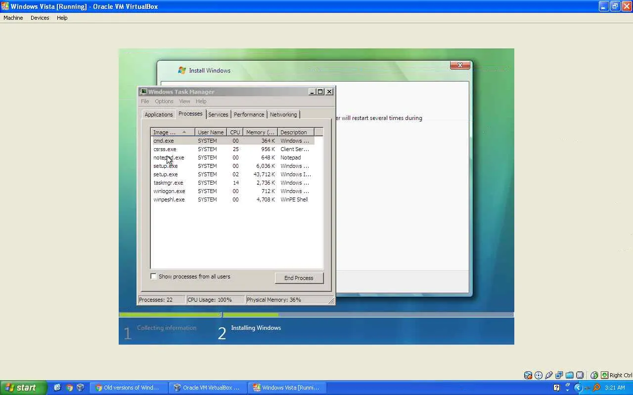This screenshot has height=395, width=633.
Task: Switch to the Services tab
Action: 218,115
